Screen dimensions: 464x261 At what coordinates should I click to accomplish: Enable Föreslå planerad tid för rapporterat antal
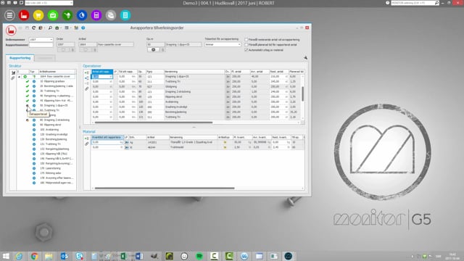pos(246,45)
